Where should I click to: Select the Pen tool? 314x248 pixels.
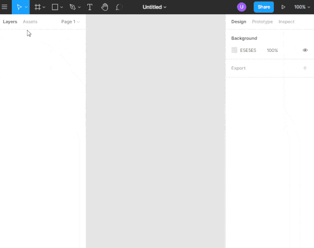[x=73, y=7]
